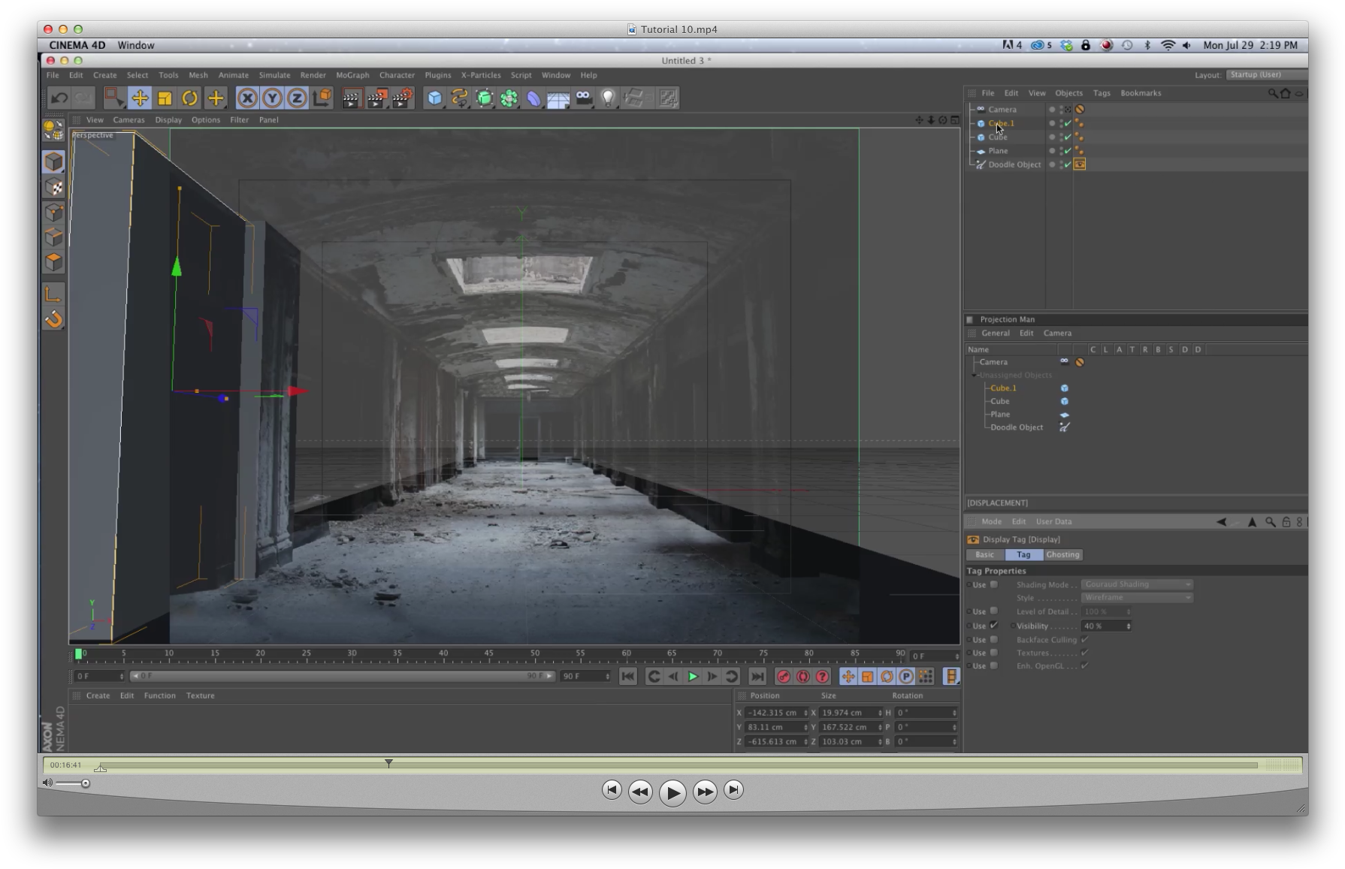Toggle the Use checkbox for Shading Mode

(994, 584)
